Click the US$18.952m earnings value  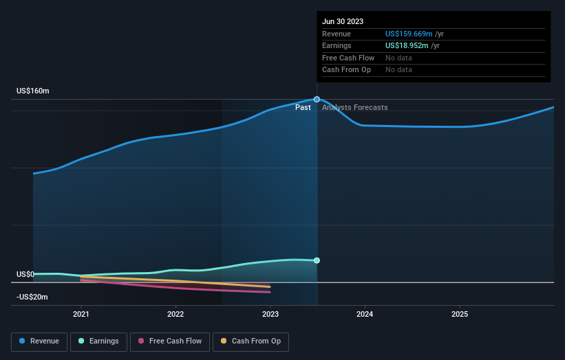407,45
